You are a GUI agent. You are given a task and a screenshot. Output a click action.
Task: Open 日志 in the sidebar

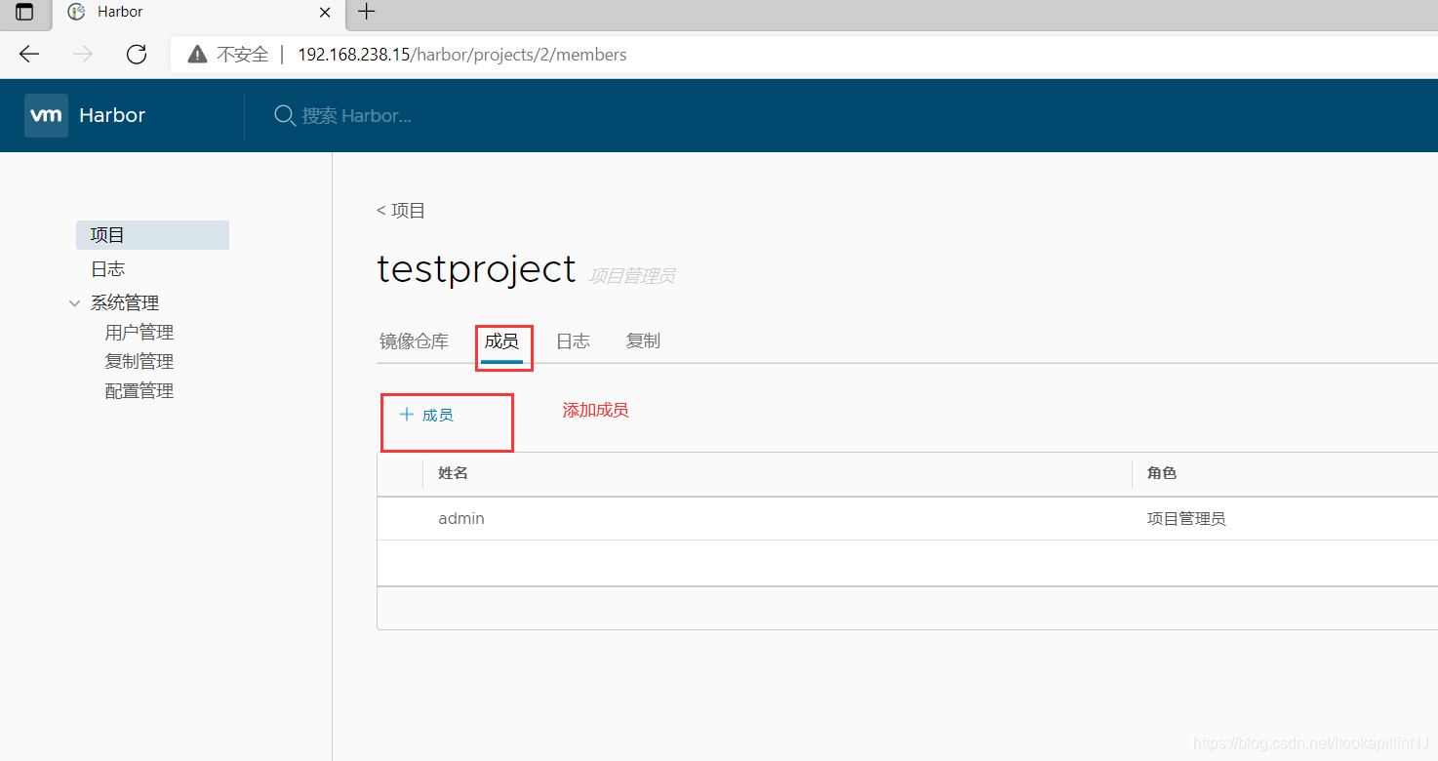click(x=107, y=269)
